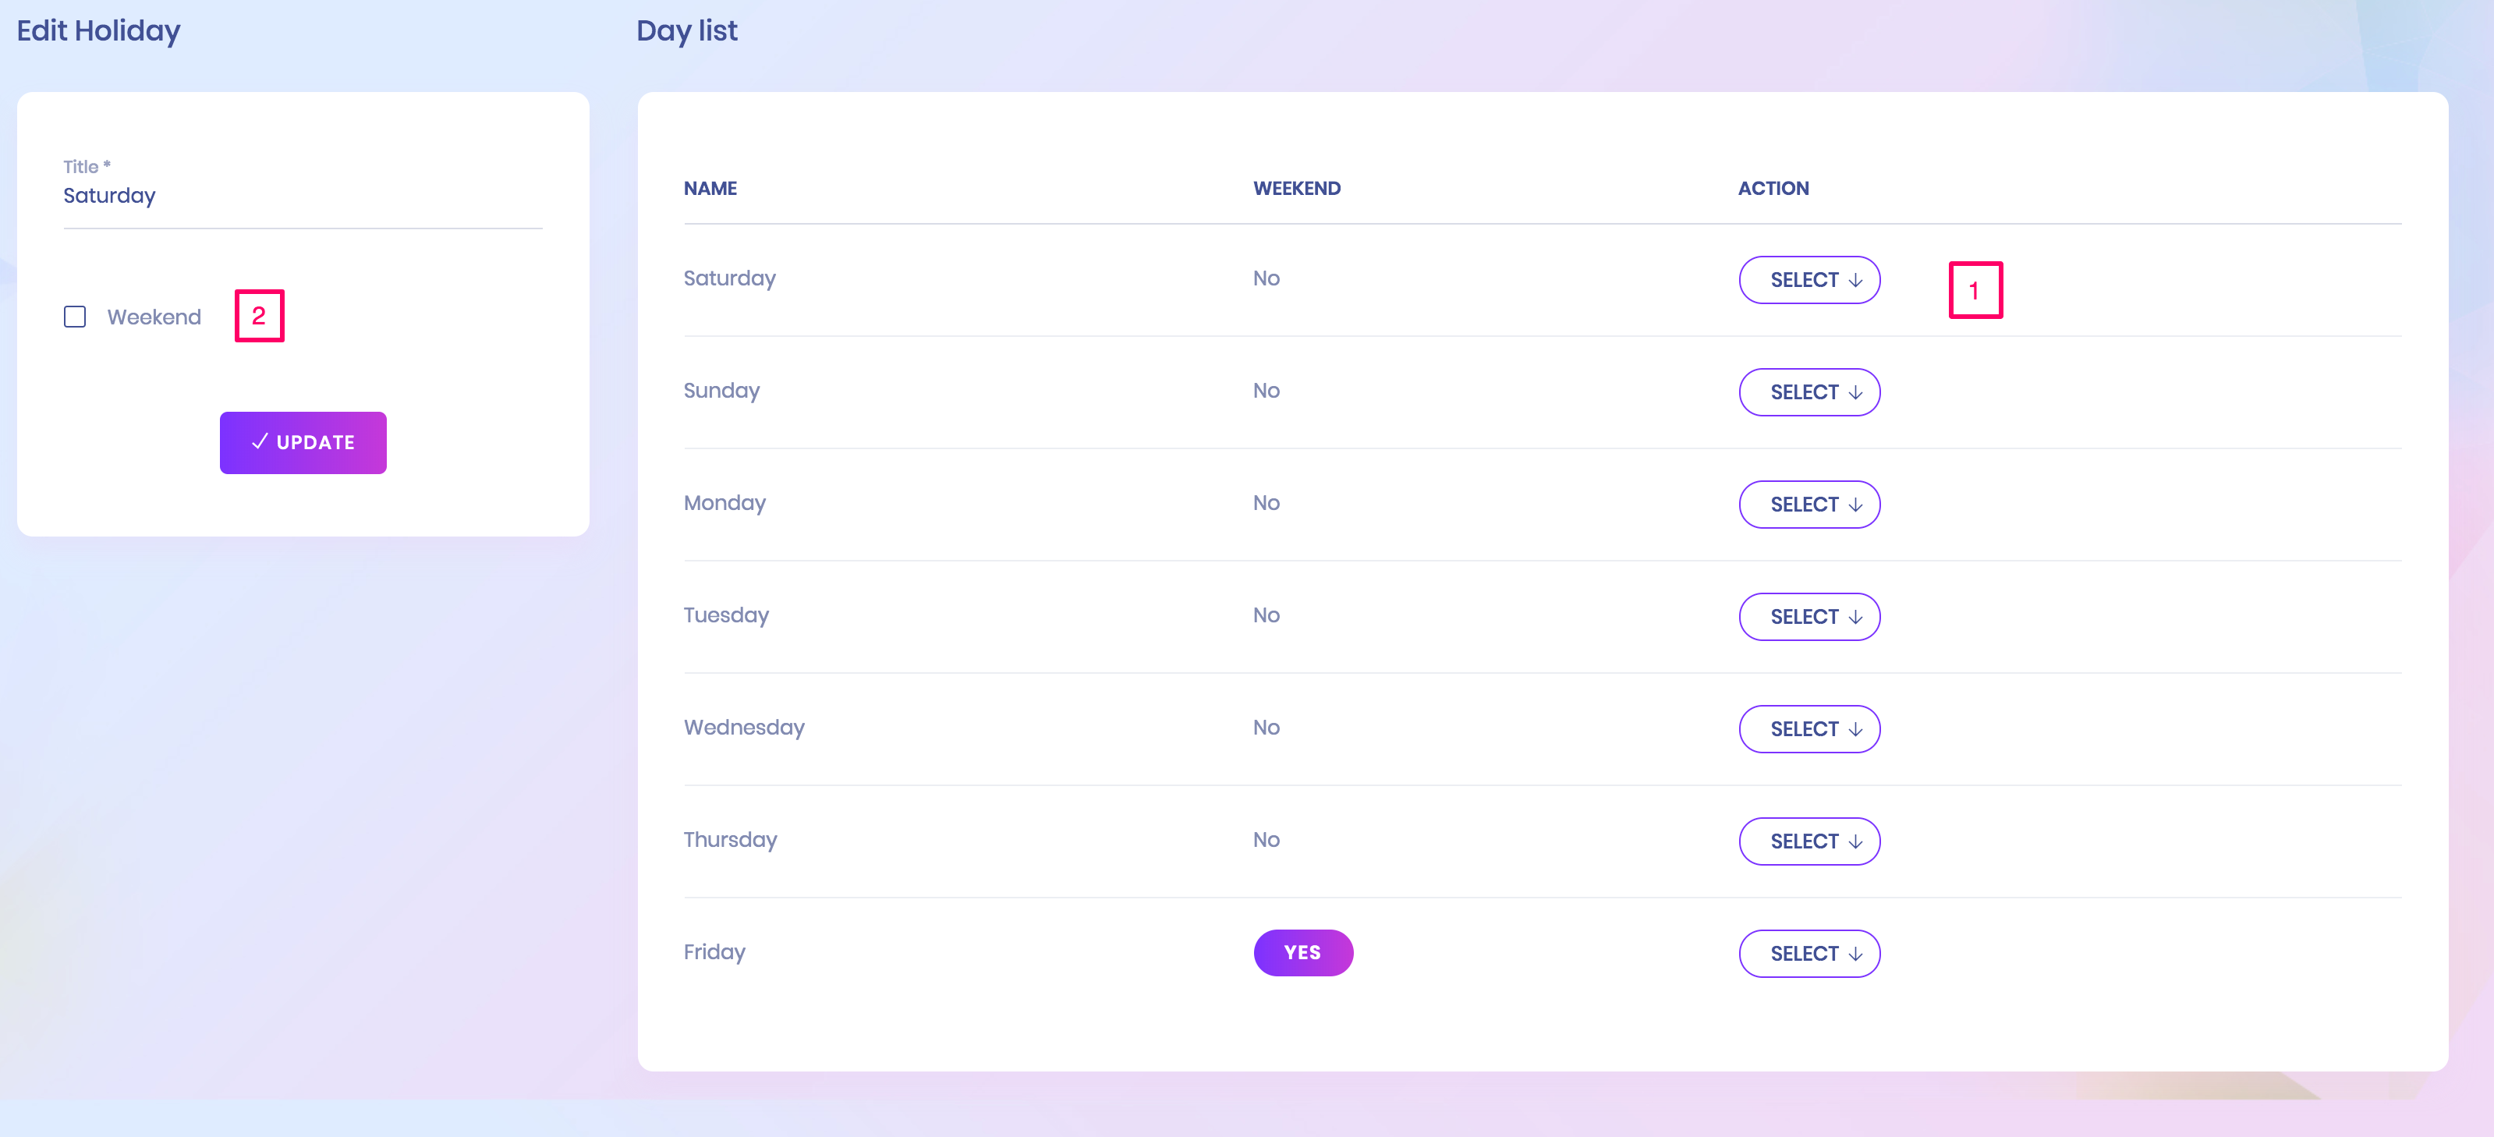Click the Yes badge for Friday
Viewport: 2494px width, 1137px height.
click(1302, 953)
